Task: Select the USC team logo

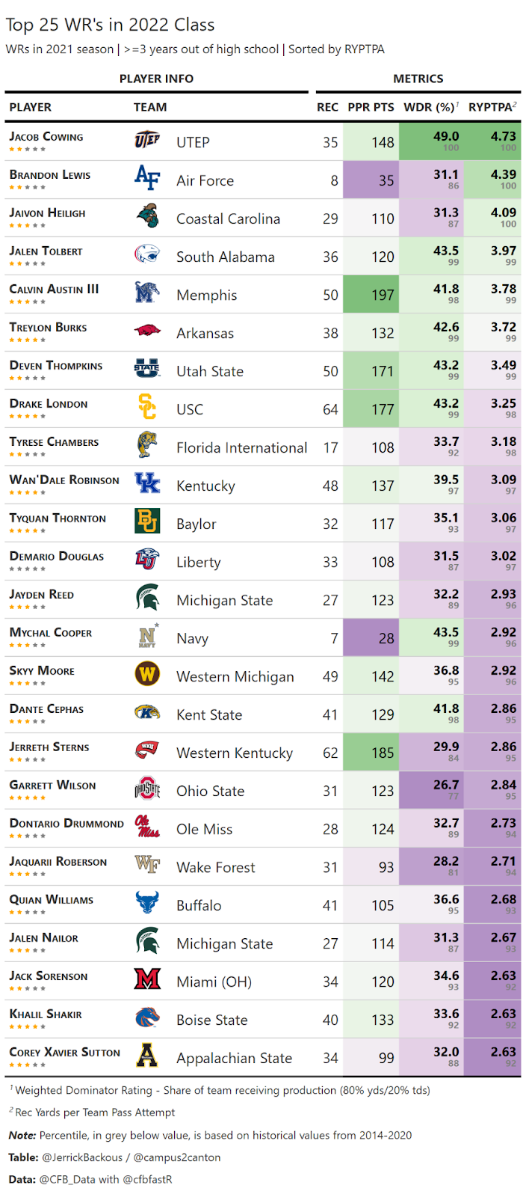Action: click(147, 408)
